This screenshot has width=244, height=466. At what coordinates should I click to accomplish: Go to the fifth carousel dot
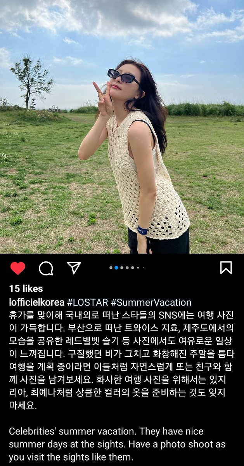pos(133,268)
